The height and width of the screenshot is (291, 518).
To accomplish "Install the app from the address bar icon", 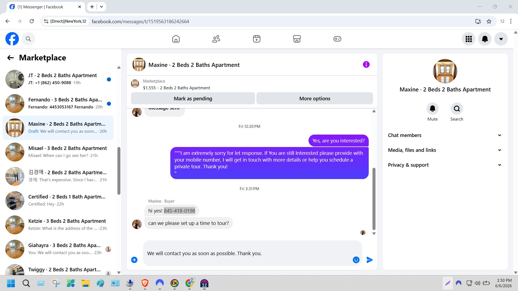I will pyautogui.click(x=478, y=21).
